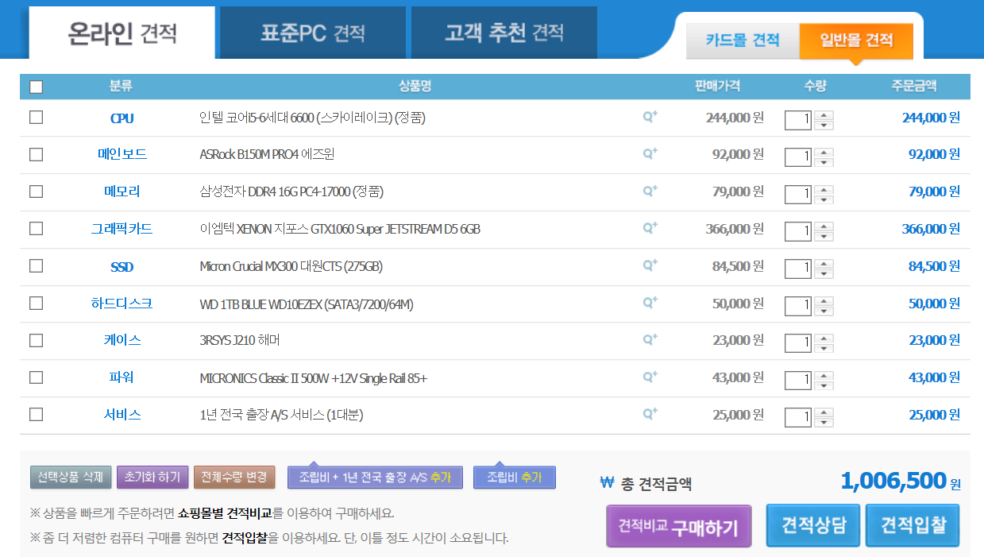Increase quantity for the CPU item
The height and width of the screenshot is (557, 984).
pos(824,115)
